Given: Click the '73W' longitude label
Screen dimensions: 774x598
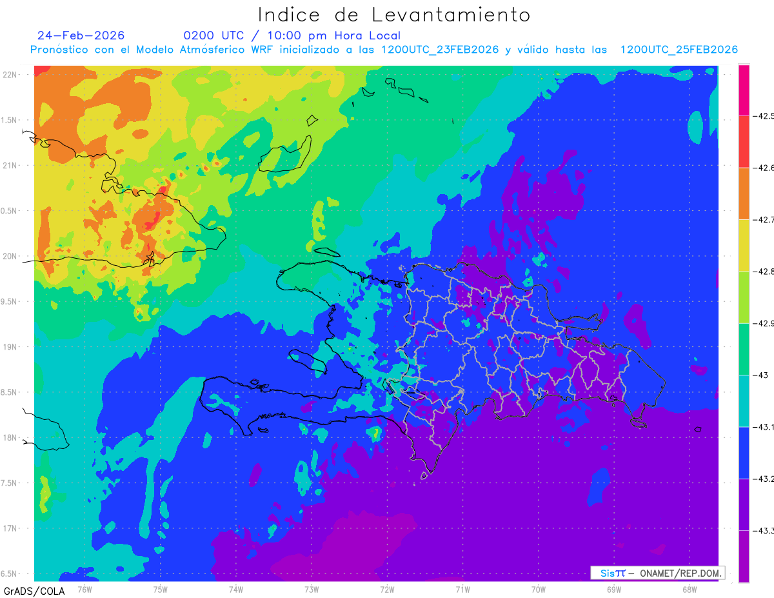Looking at the screenshot, I should (x=312, y=589).
